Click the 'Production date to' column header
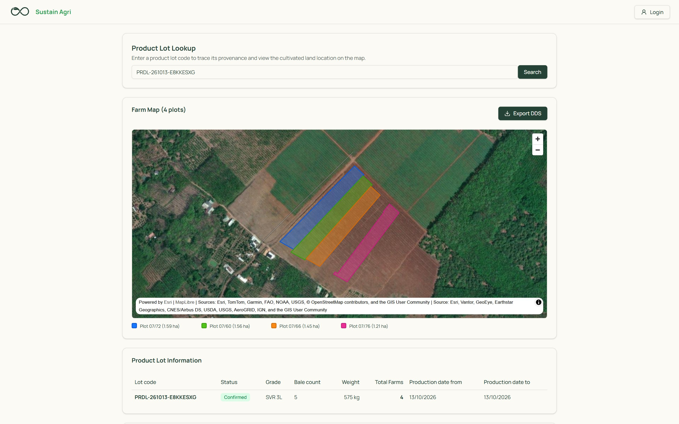Viewport: 679px width, 424px height. tap(507, 382)
